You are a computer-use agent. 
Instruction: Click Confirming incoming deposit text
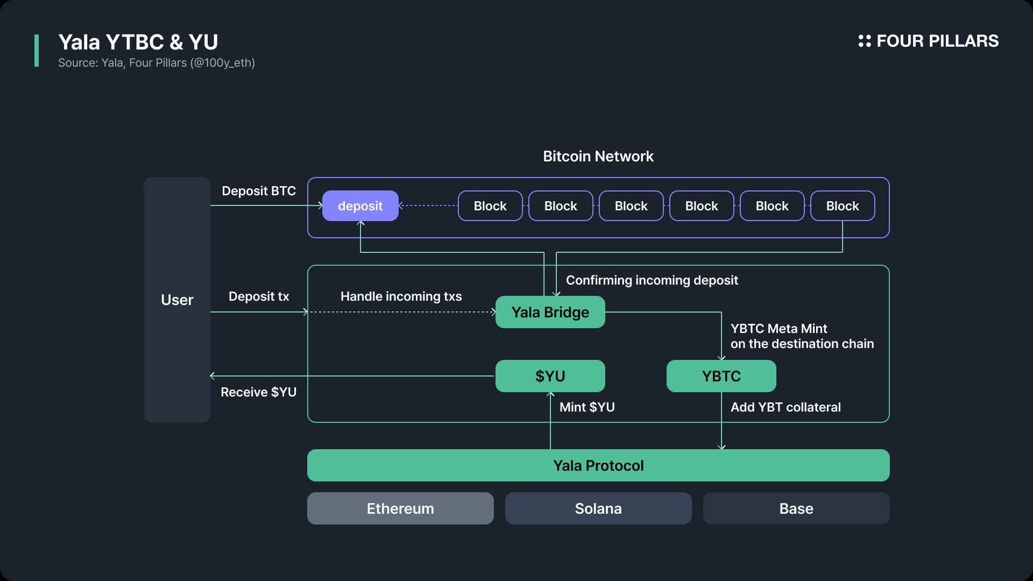(652, 280)
